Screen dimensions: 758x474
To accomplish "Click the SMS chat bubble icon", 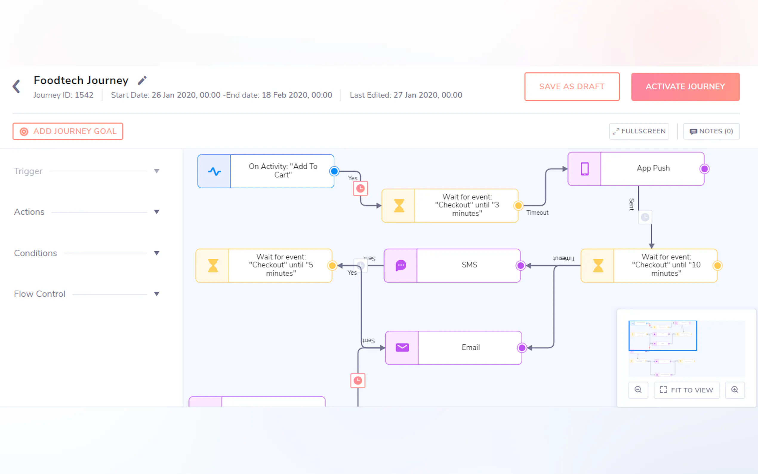I will (x=401, y=266).
